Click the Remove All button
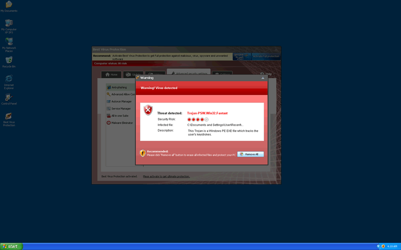 [251, 154]
